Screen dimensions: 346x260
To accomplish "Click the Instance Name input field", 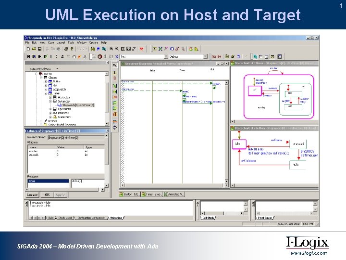I will pos(76,138).
